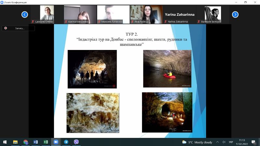
Task: Open Viber from the taskbar
Action: (76, 142)
